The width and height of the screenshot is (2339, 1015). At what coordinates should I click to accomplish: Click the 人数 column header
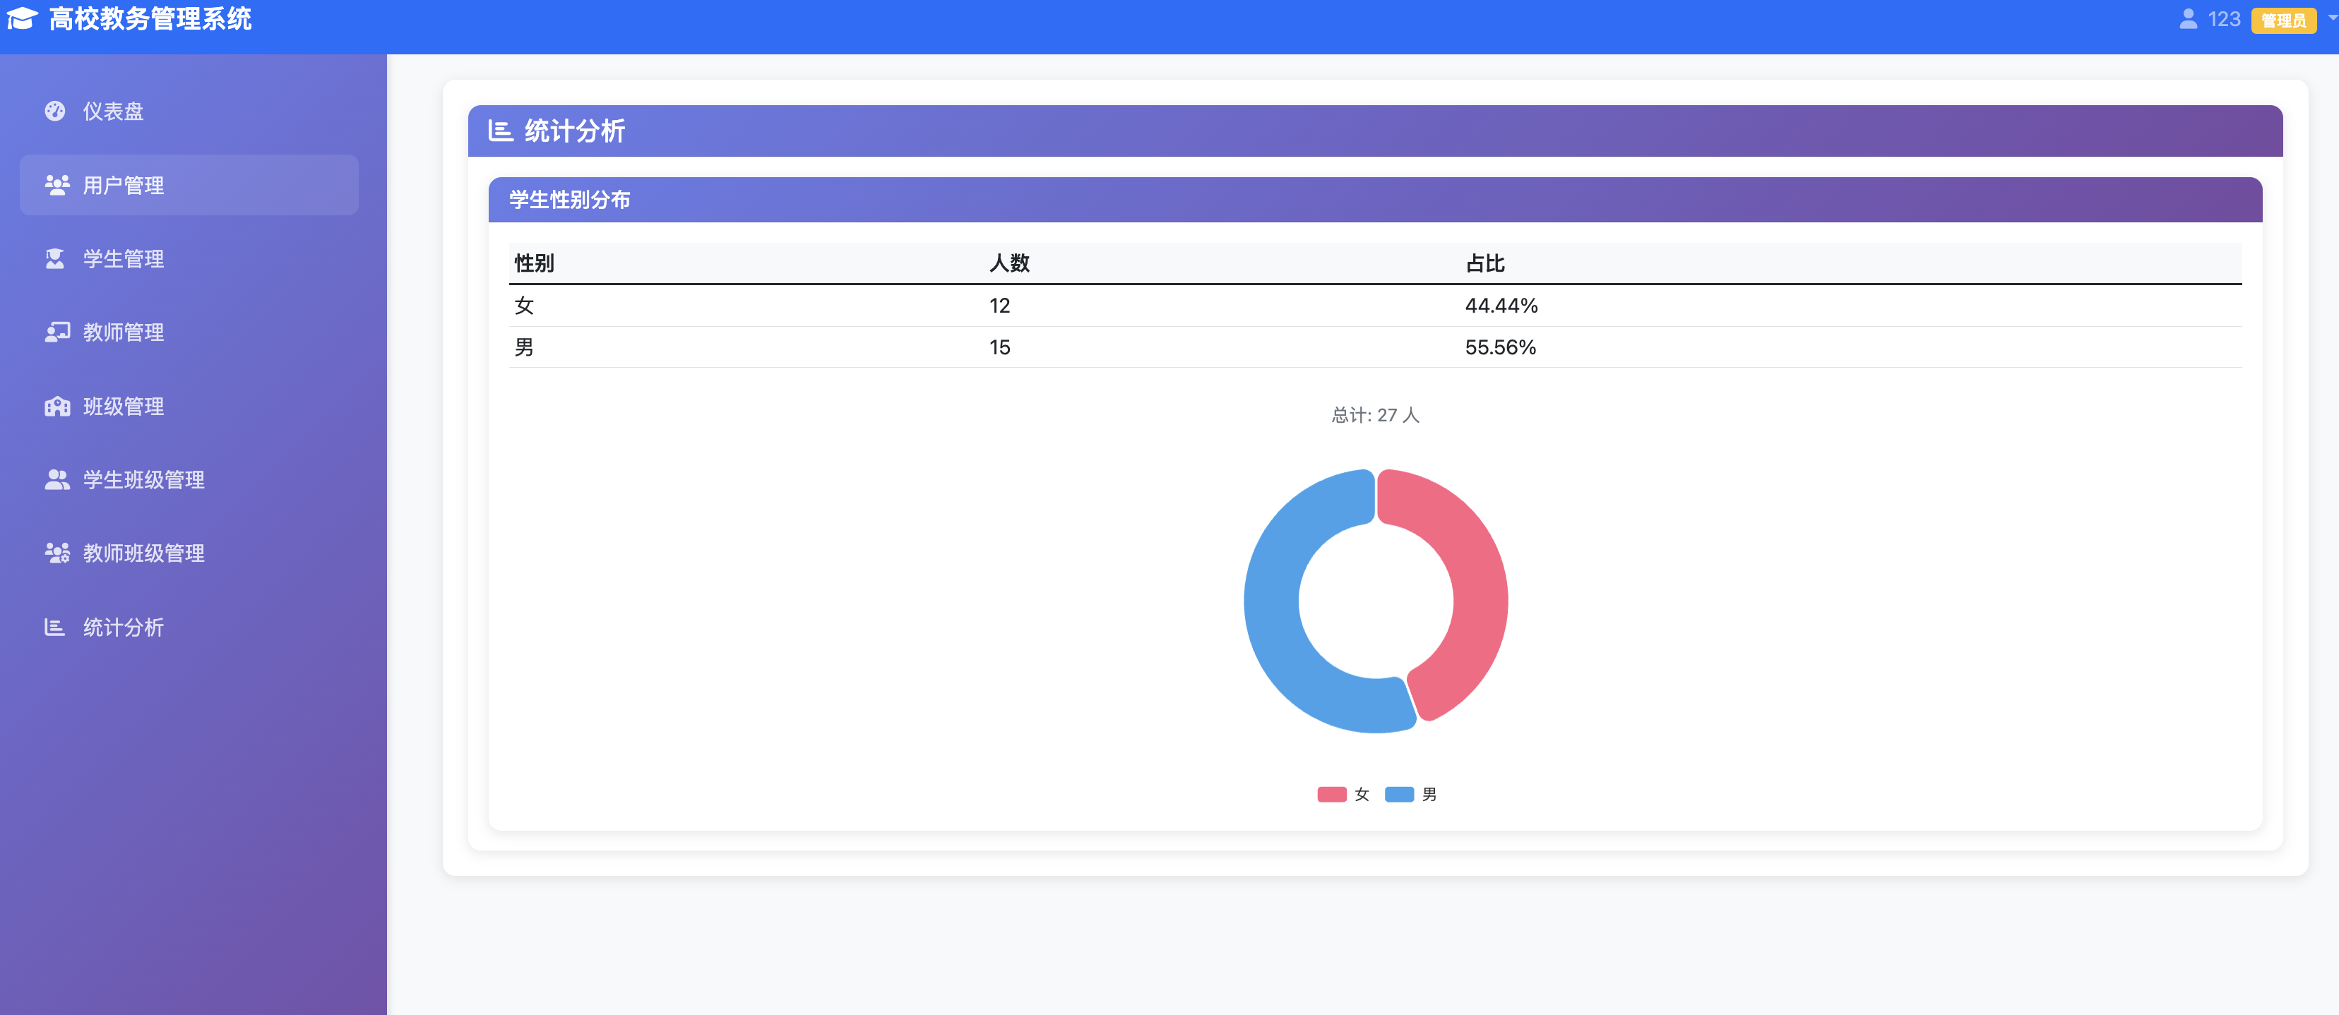(1008, 263)
